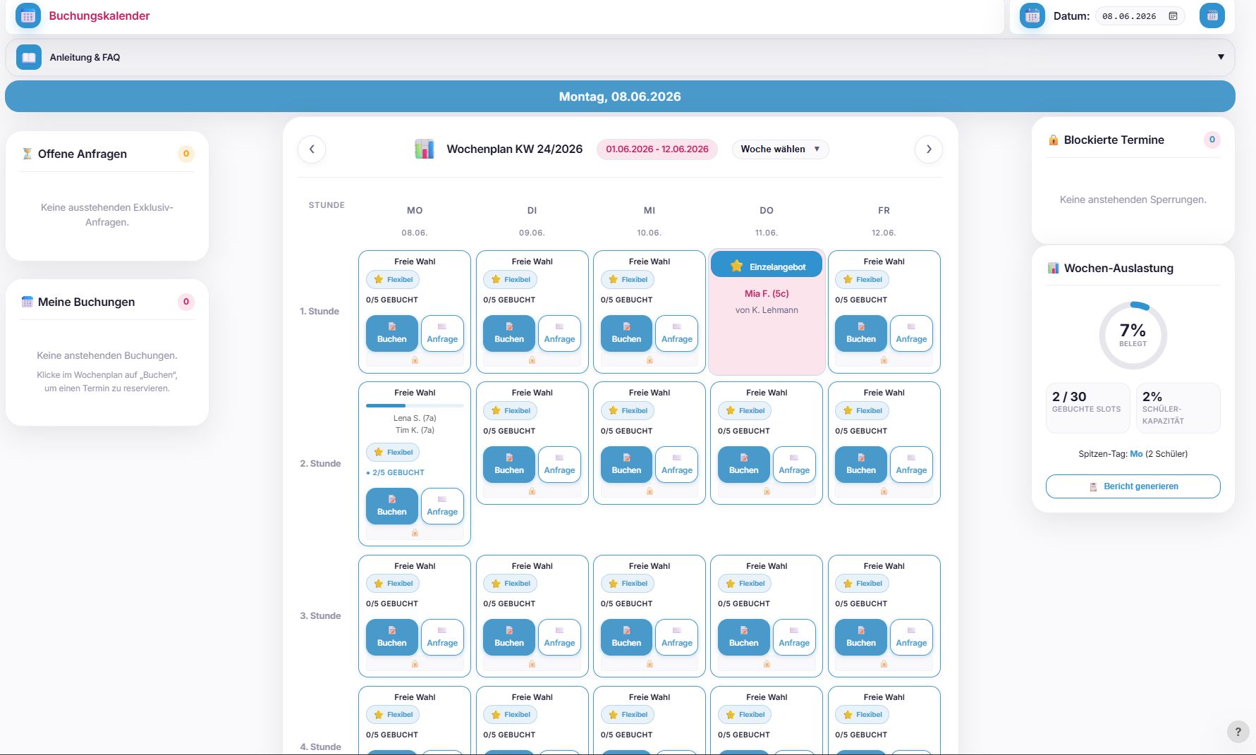Image resolution: width=1256 pixels, height=755 pixels.
Task: Click Flexibel badge in Wednesday 1. Stunde
Action: tap(628, 280)
